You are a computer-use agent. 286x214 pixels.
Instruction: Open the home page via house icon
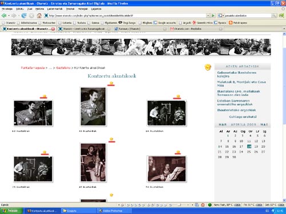point(39,15)
